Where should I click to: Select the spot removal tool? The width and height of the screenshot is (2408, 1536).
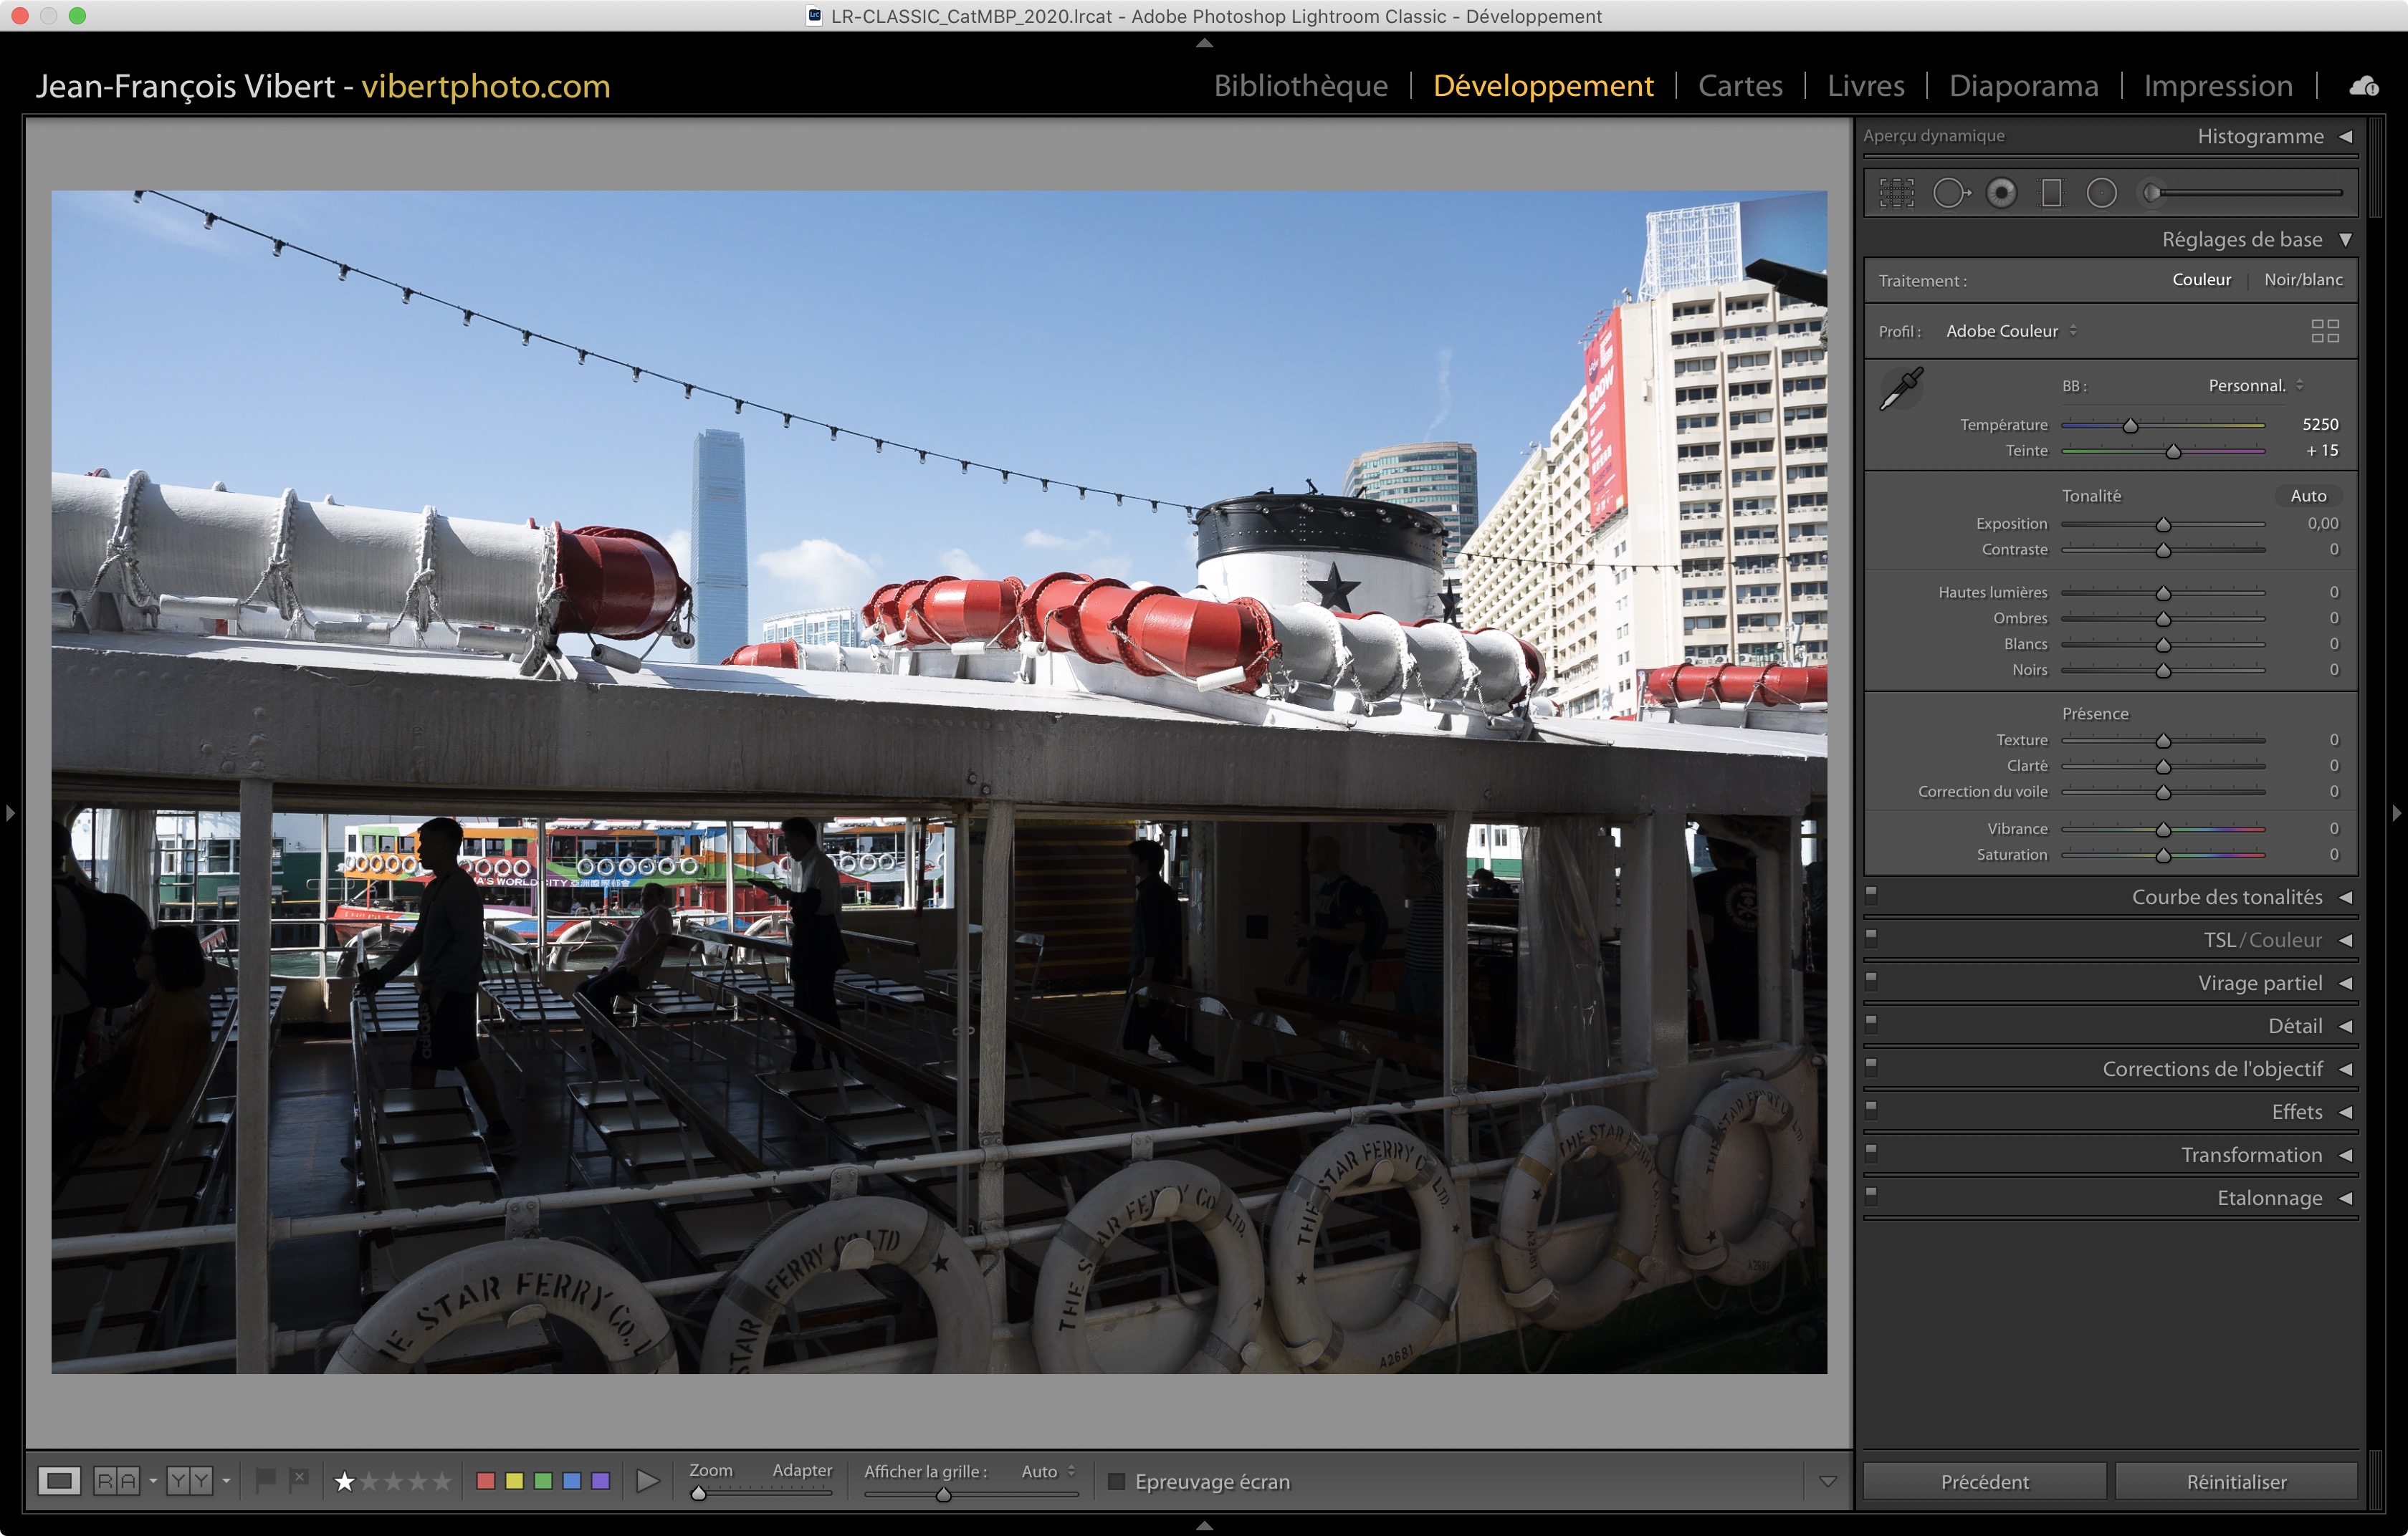pos(1949,193)
